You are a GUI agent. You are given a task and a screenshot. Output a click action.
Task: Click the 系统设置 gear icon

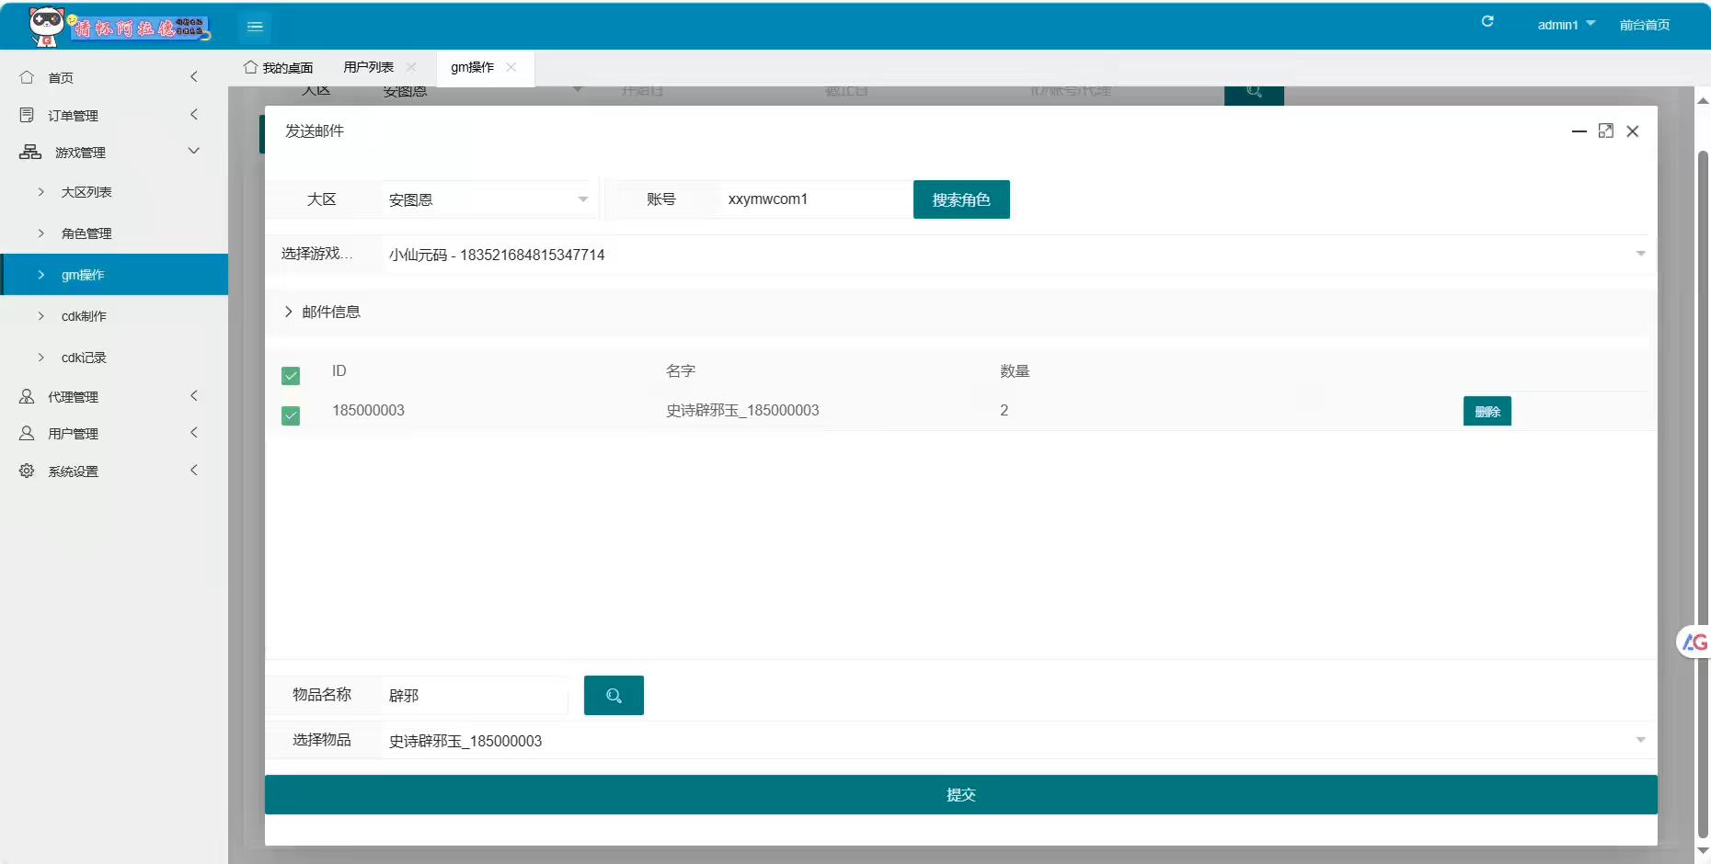click(27, 471)
